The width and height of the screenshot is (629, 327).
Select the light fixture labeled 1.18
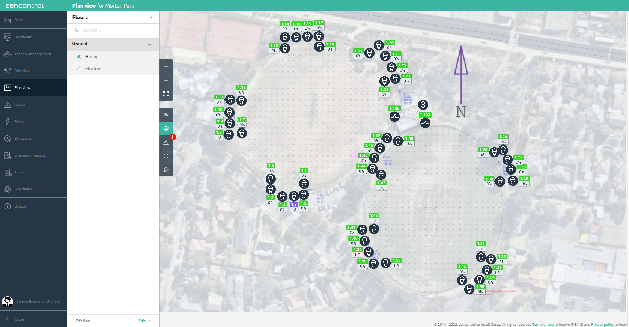[x=319, y=47]
